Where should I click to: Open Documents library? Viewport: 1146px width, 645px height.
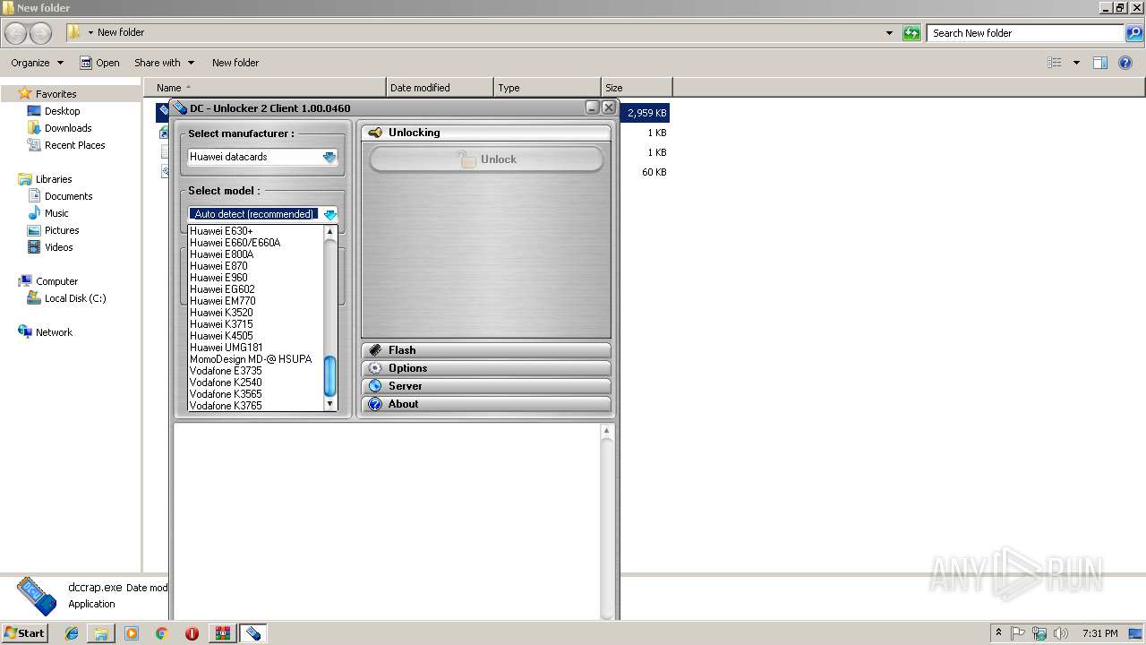tap(60, 196)
